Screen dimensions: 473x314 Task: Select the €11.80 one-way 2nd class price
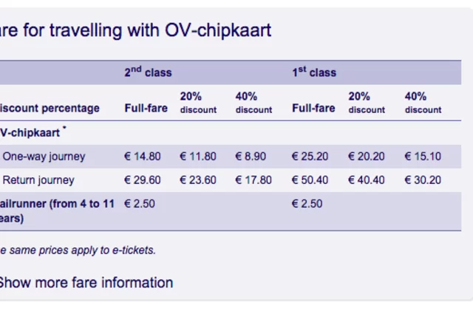point(198,157)
